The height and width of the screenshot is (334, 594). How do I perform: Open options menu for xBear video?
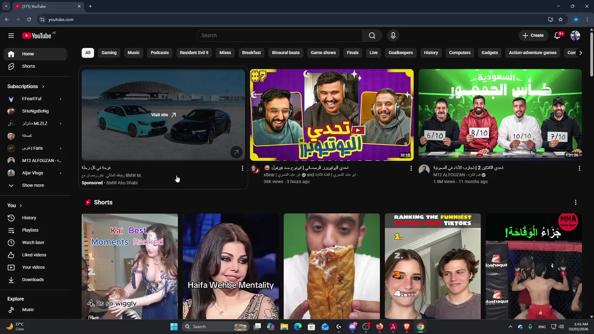[x=411, y=168]
